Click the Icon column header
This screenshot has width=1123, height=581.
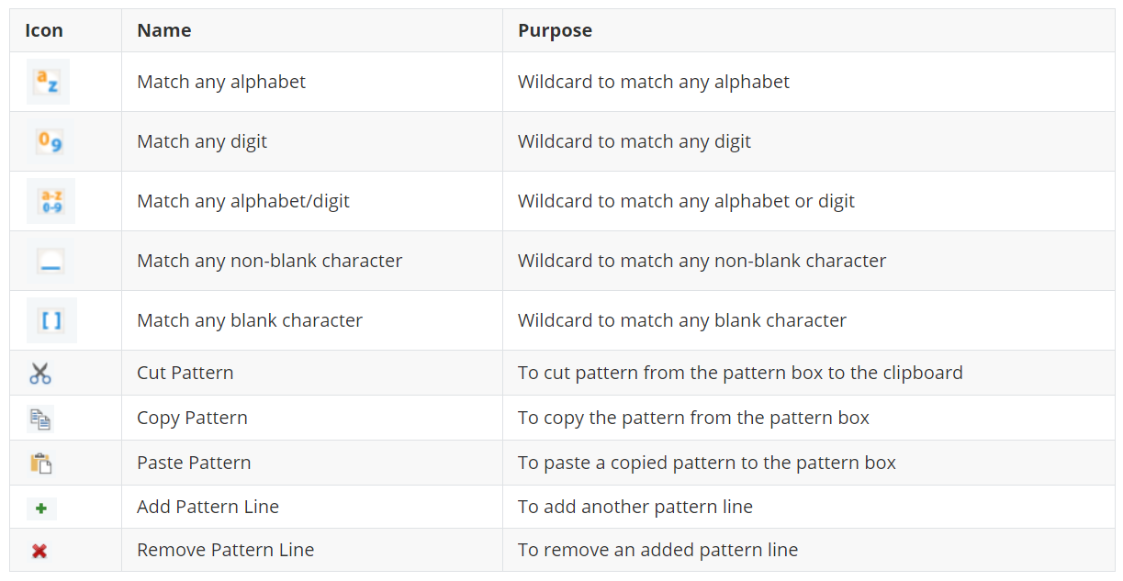44,30
